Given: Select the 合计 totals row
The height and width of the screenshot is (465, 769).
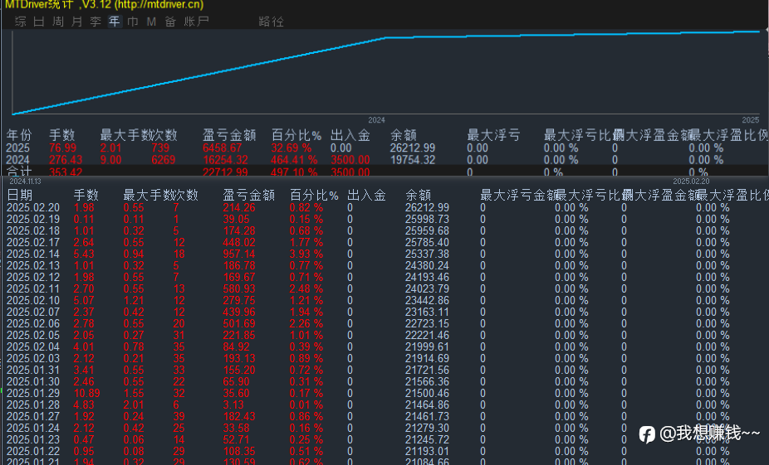Looking at the screenshot, I should click(384, 172).
